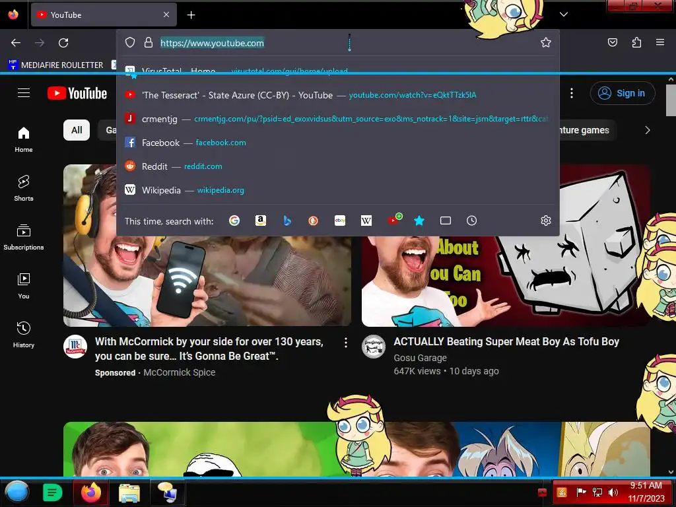Go to the YouTube logo home
Viewport: 676px width, 507px height.
click(x=77, y=93)
